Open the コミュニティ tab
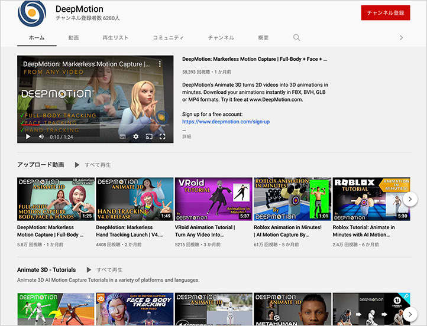The image size is (427, 326). pyautogui.click(x=168, y=38)
